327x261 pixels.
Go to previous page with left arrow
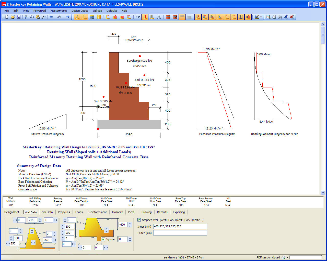point(51,17)
